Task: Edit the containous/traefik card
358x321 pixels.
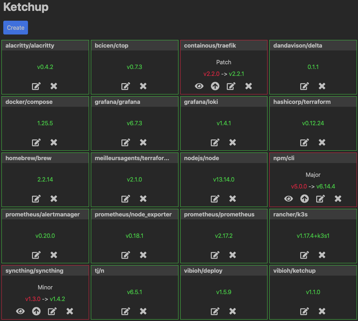Action: click(x=231, y=86)
